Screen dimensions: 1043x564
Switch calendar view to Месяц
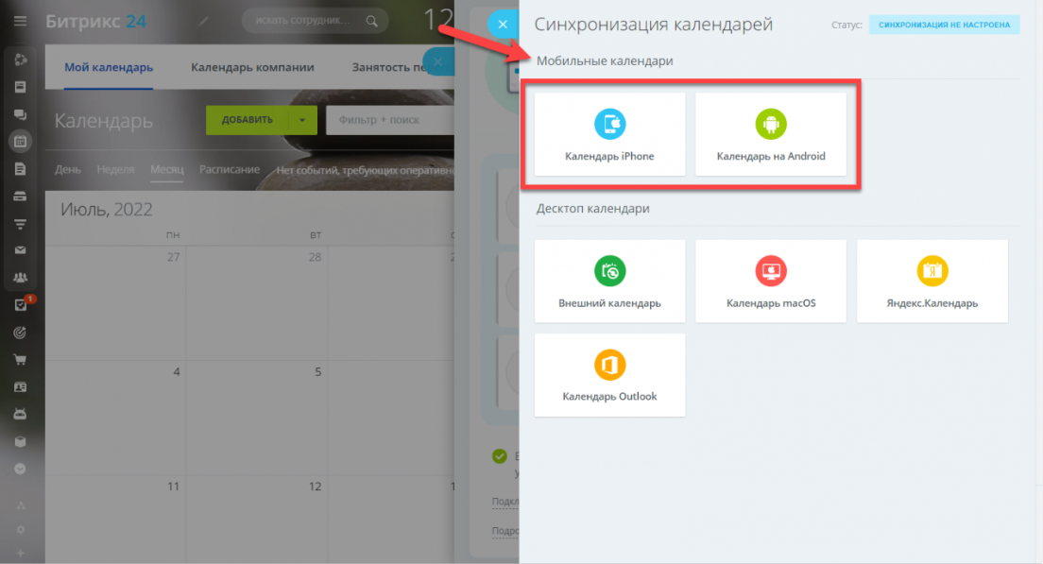167,170
